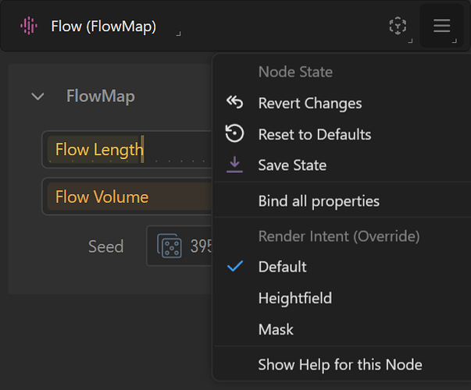Open the hamburger menu button
Image resolution: width=471 pixels, height=390 pixels.
(441, 26)
